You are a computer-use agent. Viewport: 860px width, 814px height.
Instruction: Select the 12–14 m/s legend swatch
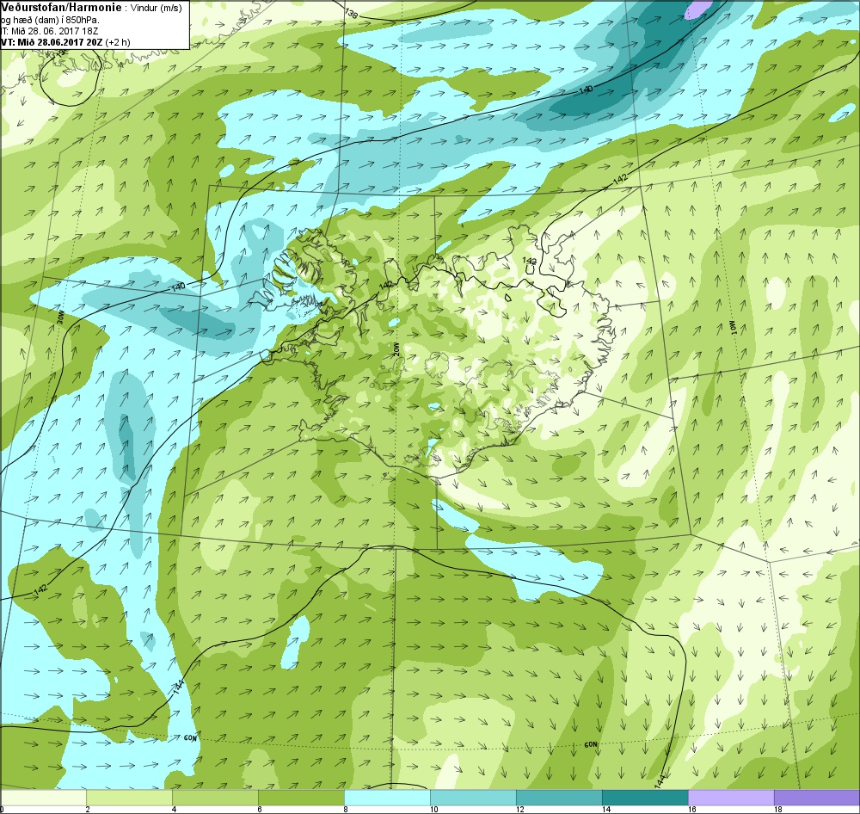point(559,797)
